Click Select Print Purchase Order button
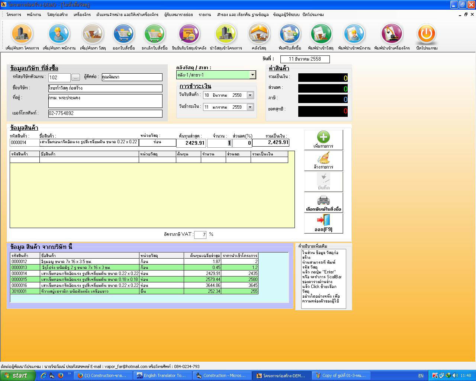Screen dimensions: 476x381 (323, 203)
